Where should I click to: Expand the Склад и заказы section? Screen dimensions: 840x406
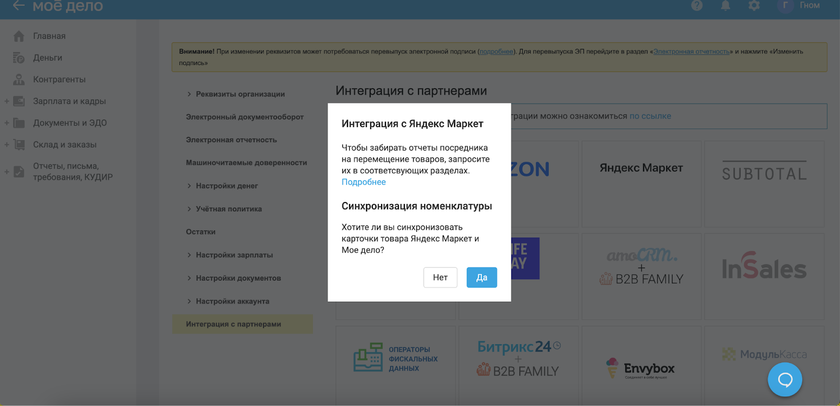7,145
